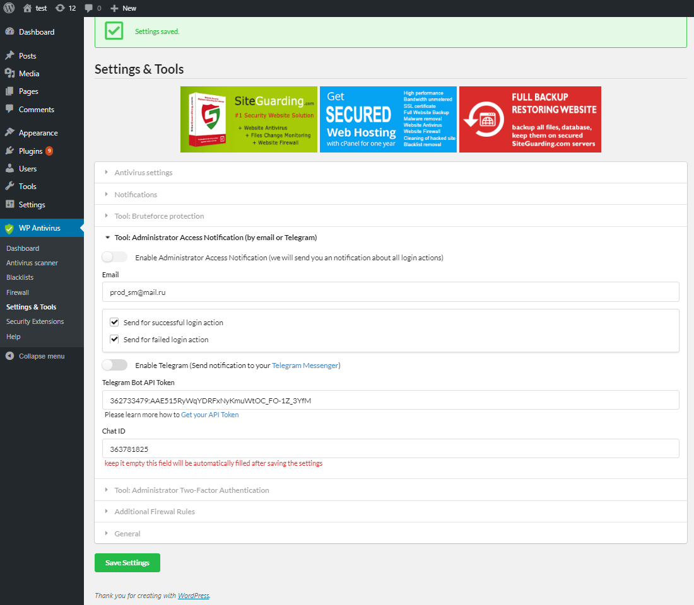
Task: Expand the General section
Action: [391, 533]
